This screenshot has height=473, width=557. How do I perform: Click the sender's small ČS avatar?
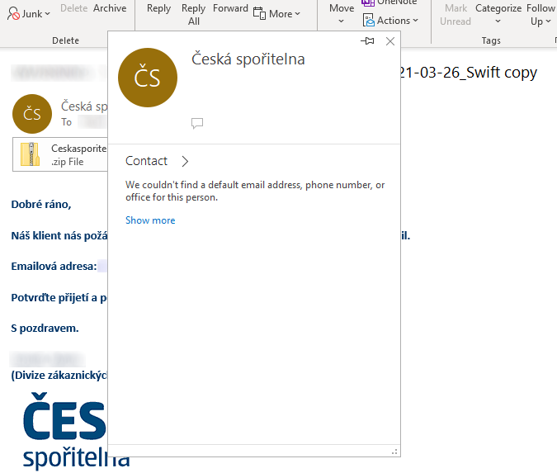pyautogui.click(x=32, y=114)
